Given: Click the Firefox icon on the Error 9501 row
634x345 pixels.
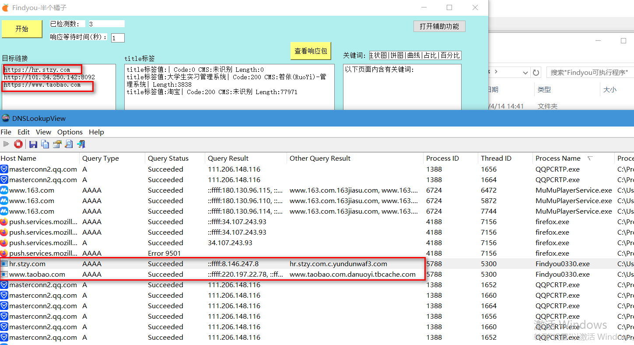Looking at the screenshot, I should tap(4, 253).
